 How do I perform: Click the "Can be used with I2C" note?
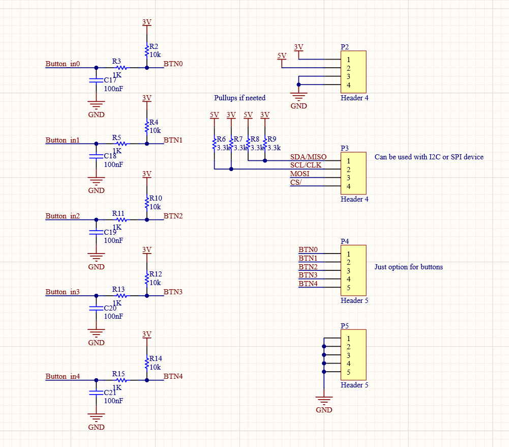point(429,157)
